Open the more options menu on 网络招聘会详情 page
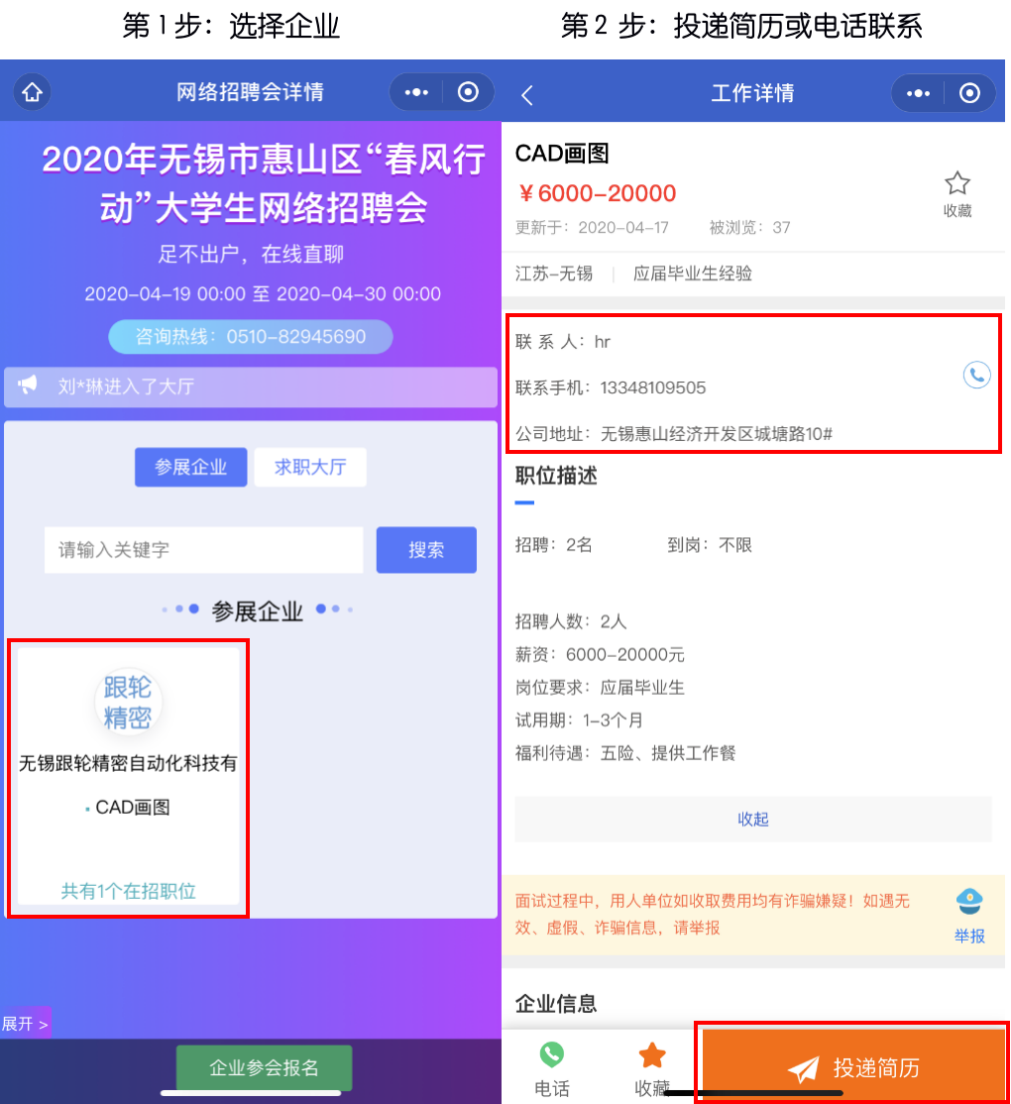This screenshot has width=1011, height=1104. 415,91
